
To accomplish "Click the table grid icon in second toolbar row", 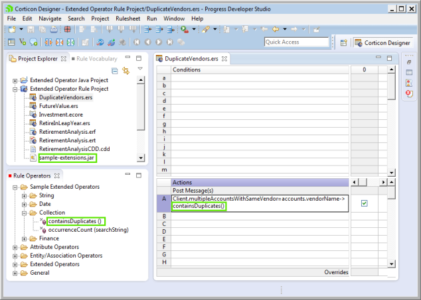I will point(11,42).
